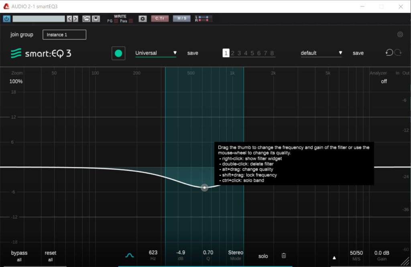
Task: Go to previous preset arrow
Action: pyautogui.click(x=69, y=18)
